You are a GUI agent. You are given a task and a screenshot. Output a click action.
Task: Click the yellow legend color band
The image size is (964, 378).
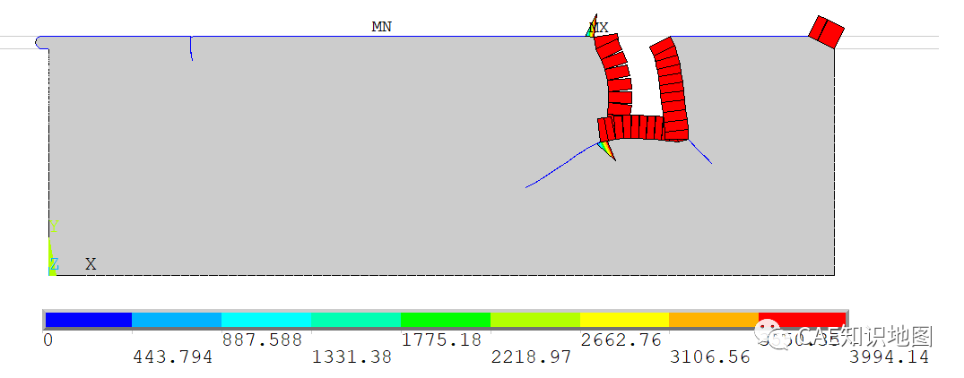625,320
